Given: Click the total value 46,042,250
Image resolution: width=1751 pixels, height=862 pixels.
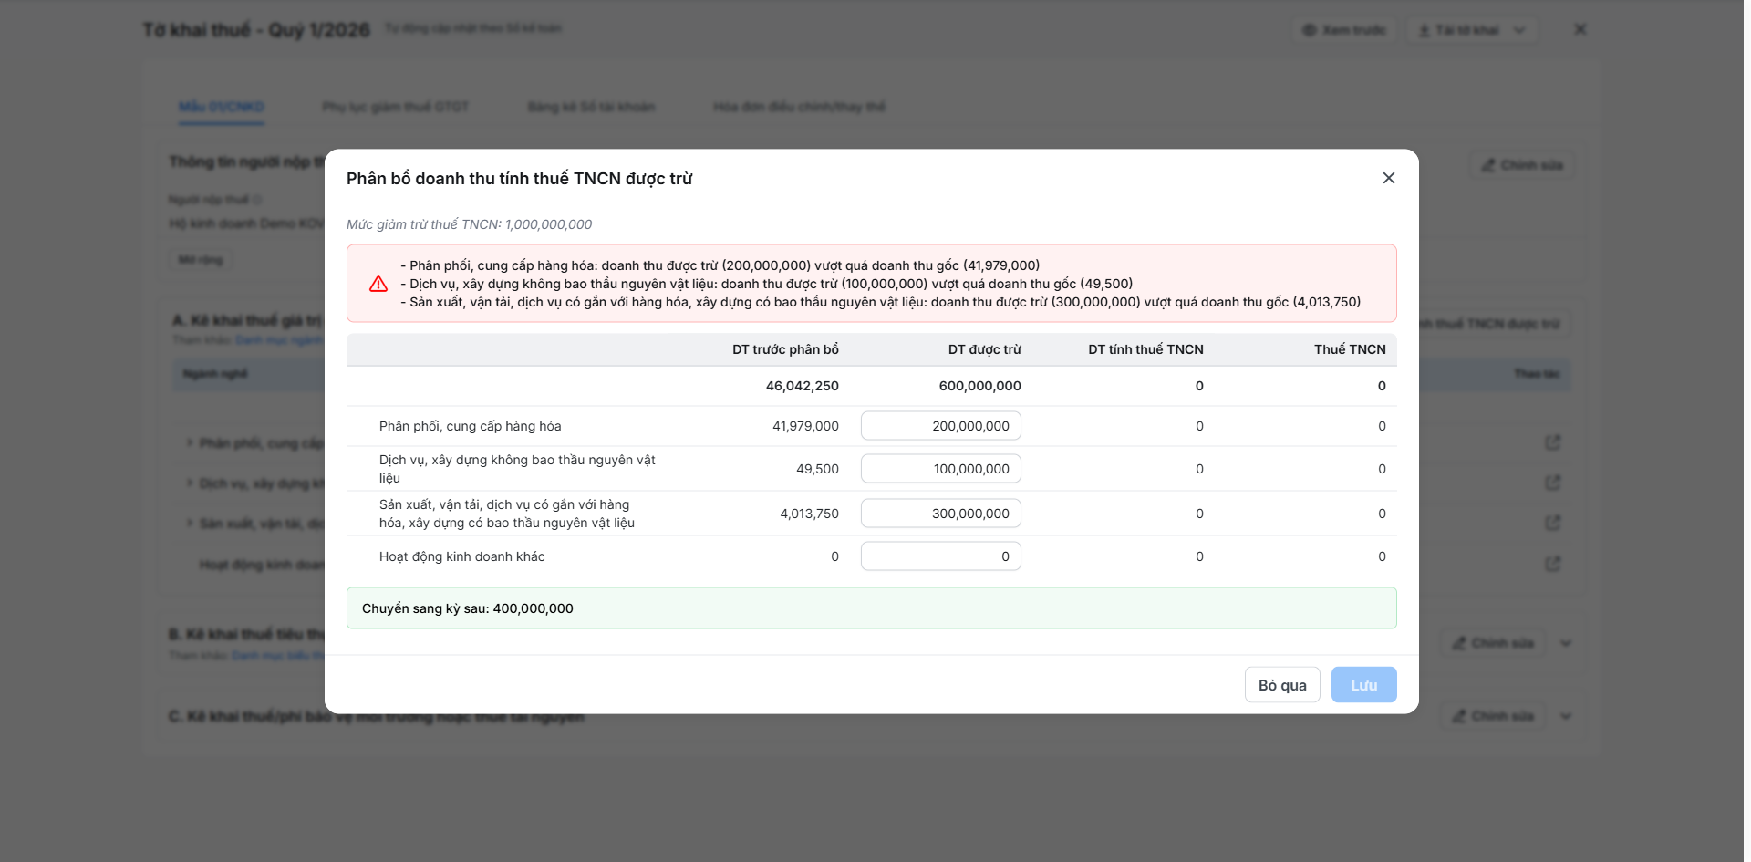Looking at the screenshot, I should click(x=802, y=386).
